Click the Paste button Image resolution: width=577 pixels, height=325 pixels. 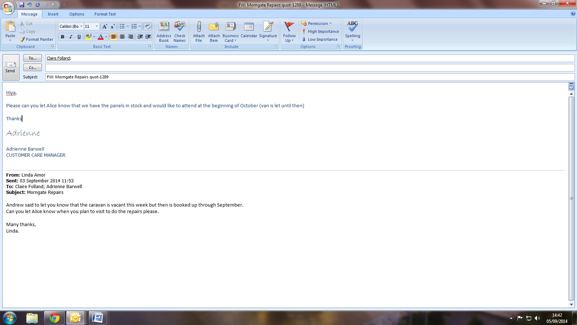coord(10,31)
